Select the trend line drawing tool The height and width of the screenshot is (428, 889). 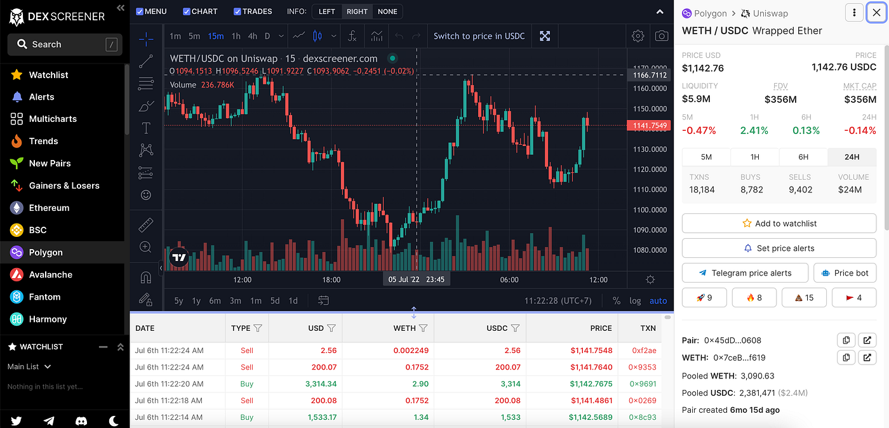point(146,61)
